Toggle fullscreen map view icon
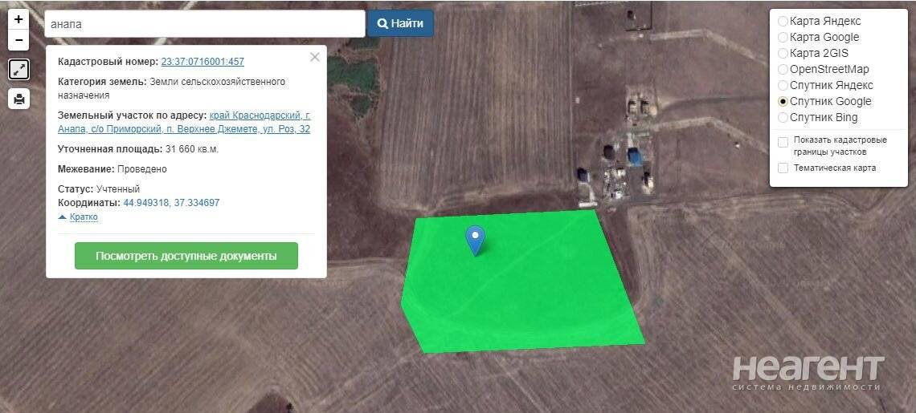916x413 pixels. click(x=18, y=71)
